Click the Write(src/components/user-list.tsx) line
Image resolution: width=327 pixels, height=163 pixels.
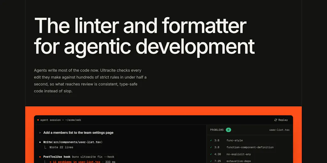pos(73,142)
